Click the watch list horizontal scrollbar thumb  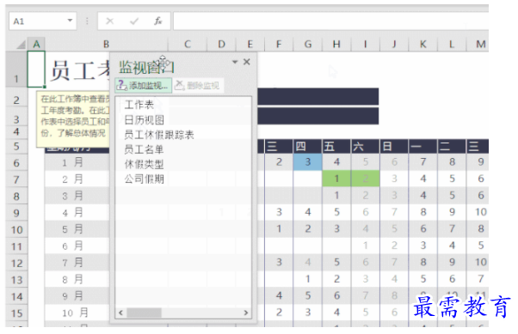pos(144,313)
